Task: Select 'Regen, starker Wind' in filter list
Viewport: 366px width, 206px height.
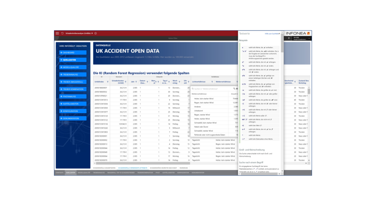Action: tap(215, 115)
